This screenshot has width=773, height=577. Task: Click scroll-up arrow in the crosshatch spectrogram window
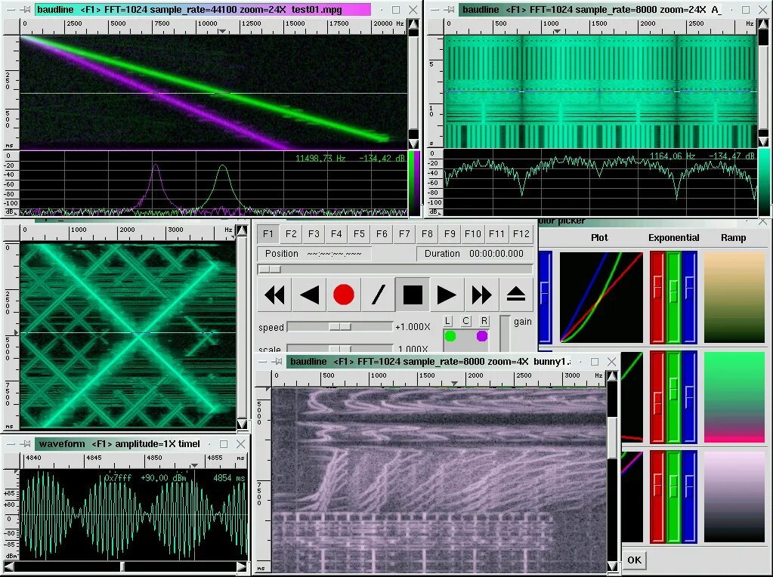point(242,230)
